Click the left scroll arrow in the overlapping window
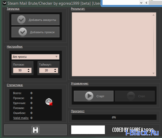Viewport: 162px width, 138px height. (x=146, y=3)
